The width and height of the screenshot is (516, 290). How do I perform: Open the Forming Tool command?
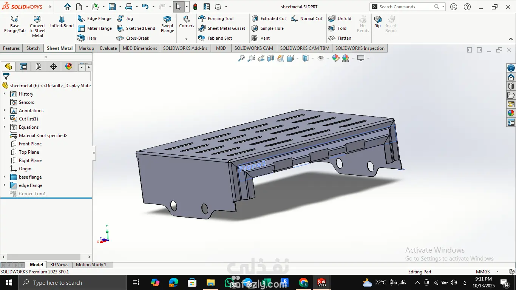click(216, 19)
